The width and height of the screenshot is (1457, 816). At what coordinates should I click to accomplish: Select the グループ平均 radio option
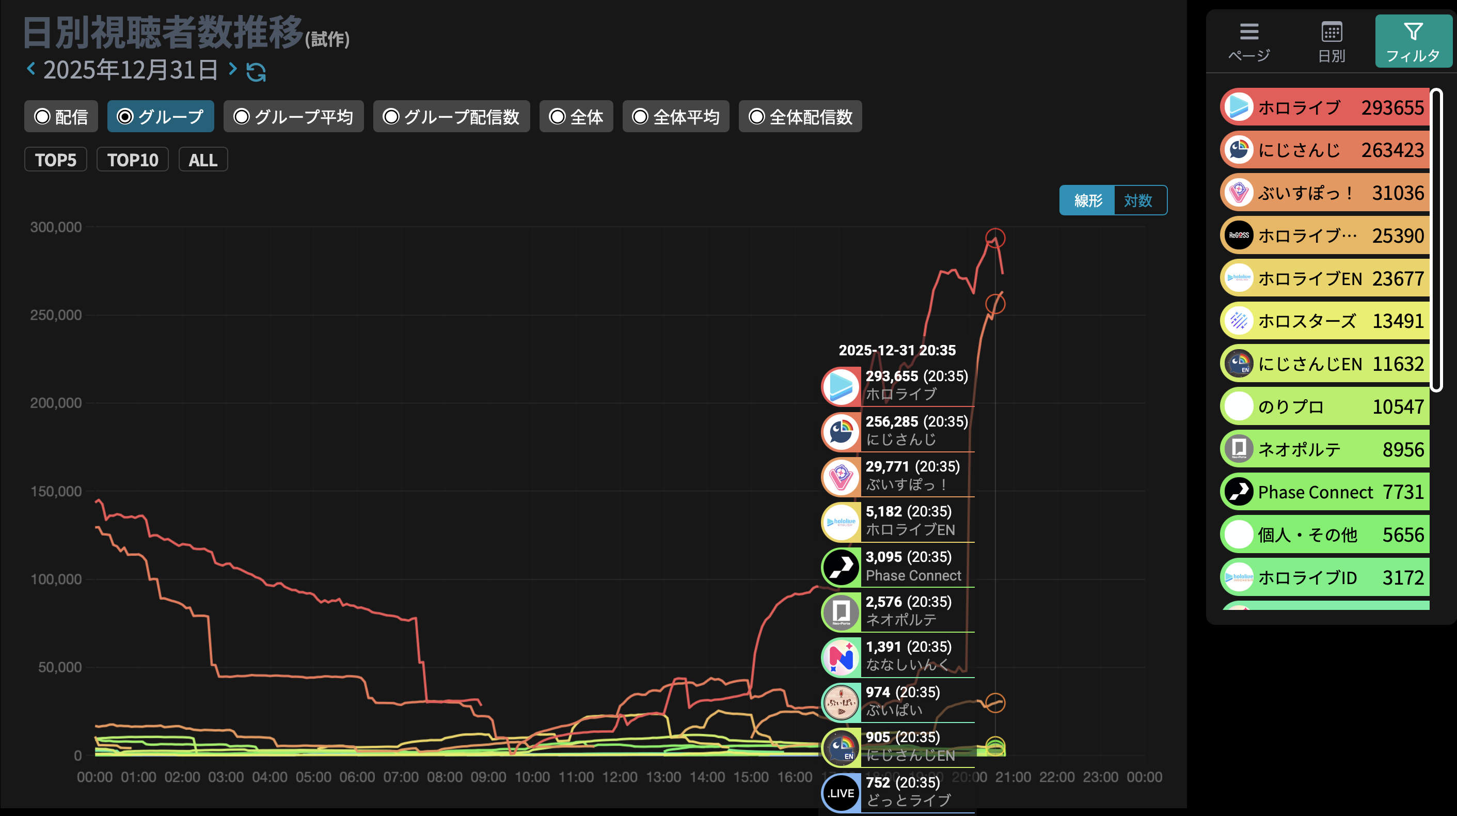[x=294, y=117]
